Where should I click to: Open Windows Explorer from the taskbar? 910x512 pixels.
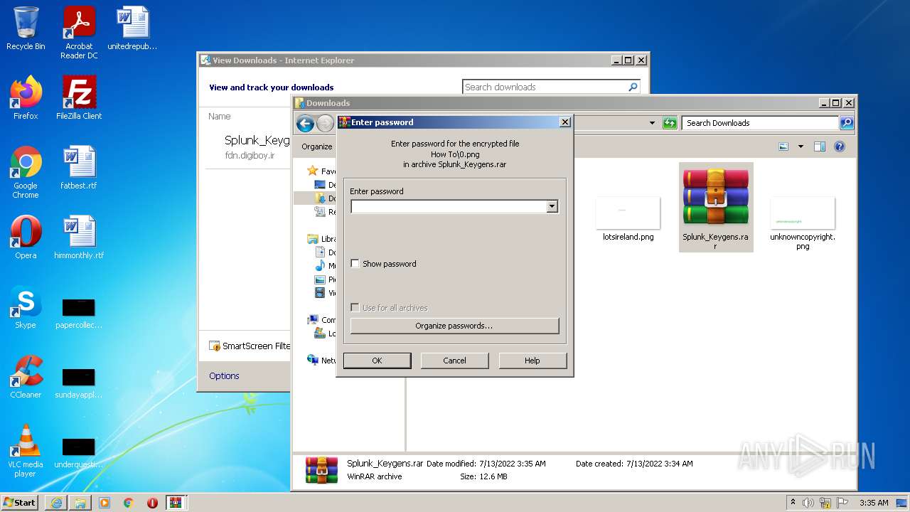click(x=80, y=503)
